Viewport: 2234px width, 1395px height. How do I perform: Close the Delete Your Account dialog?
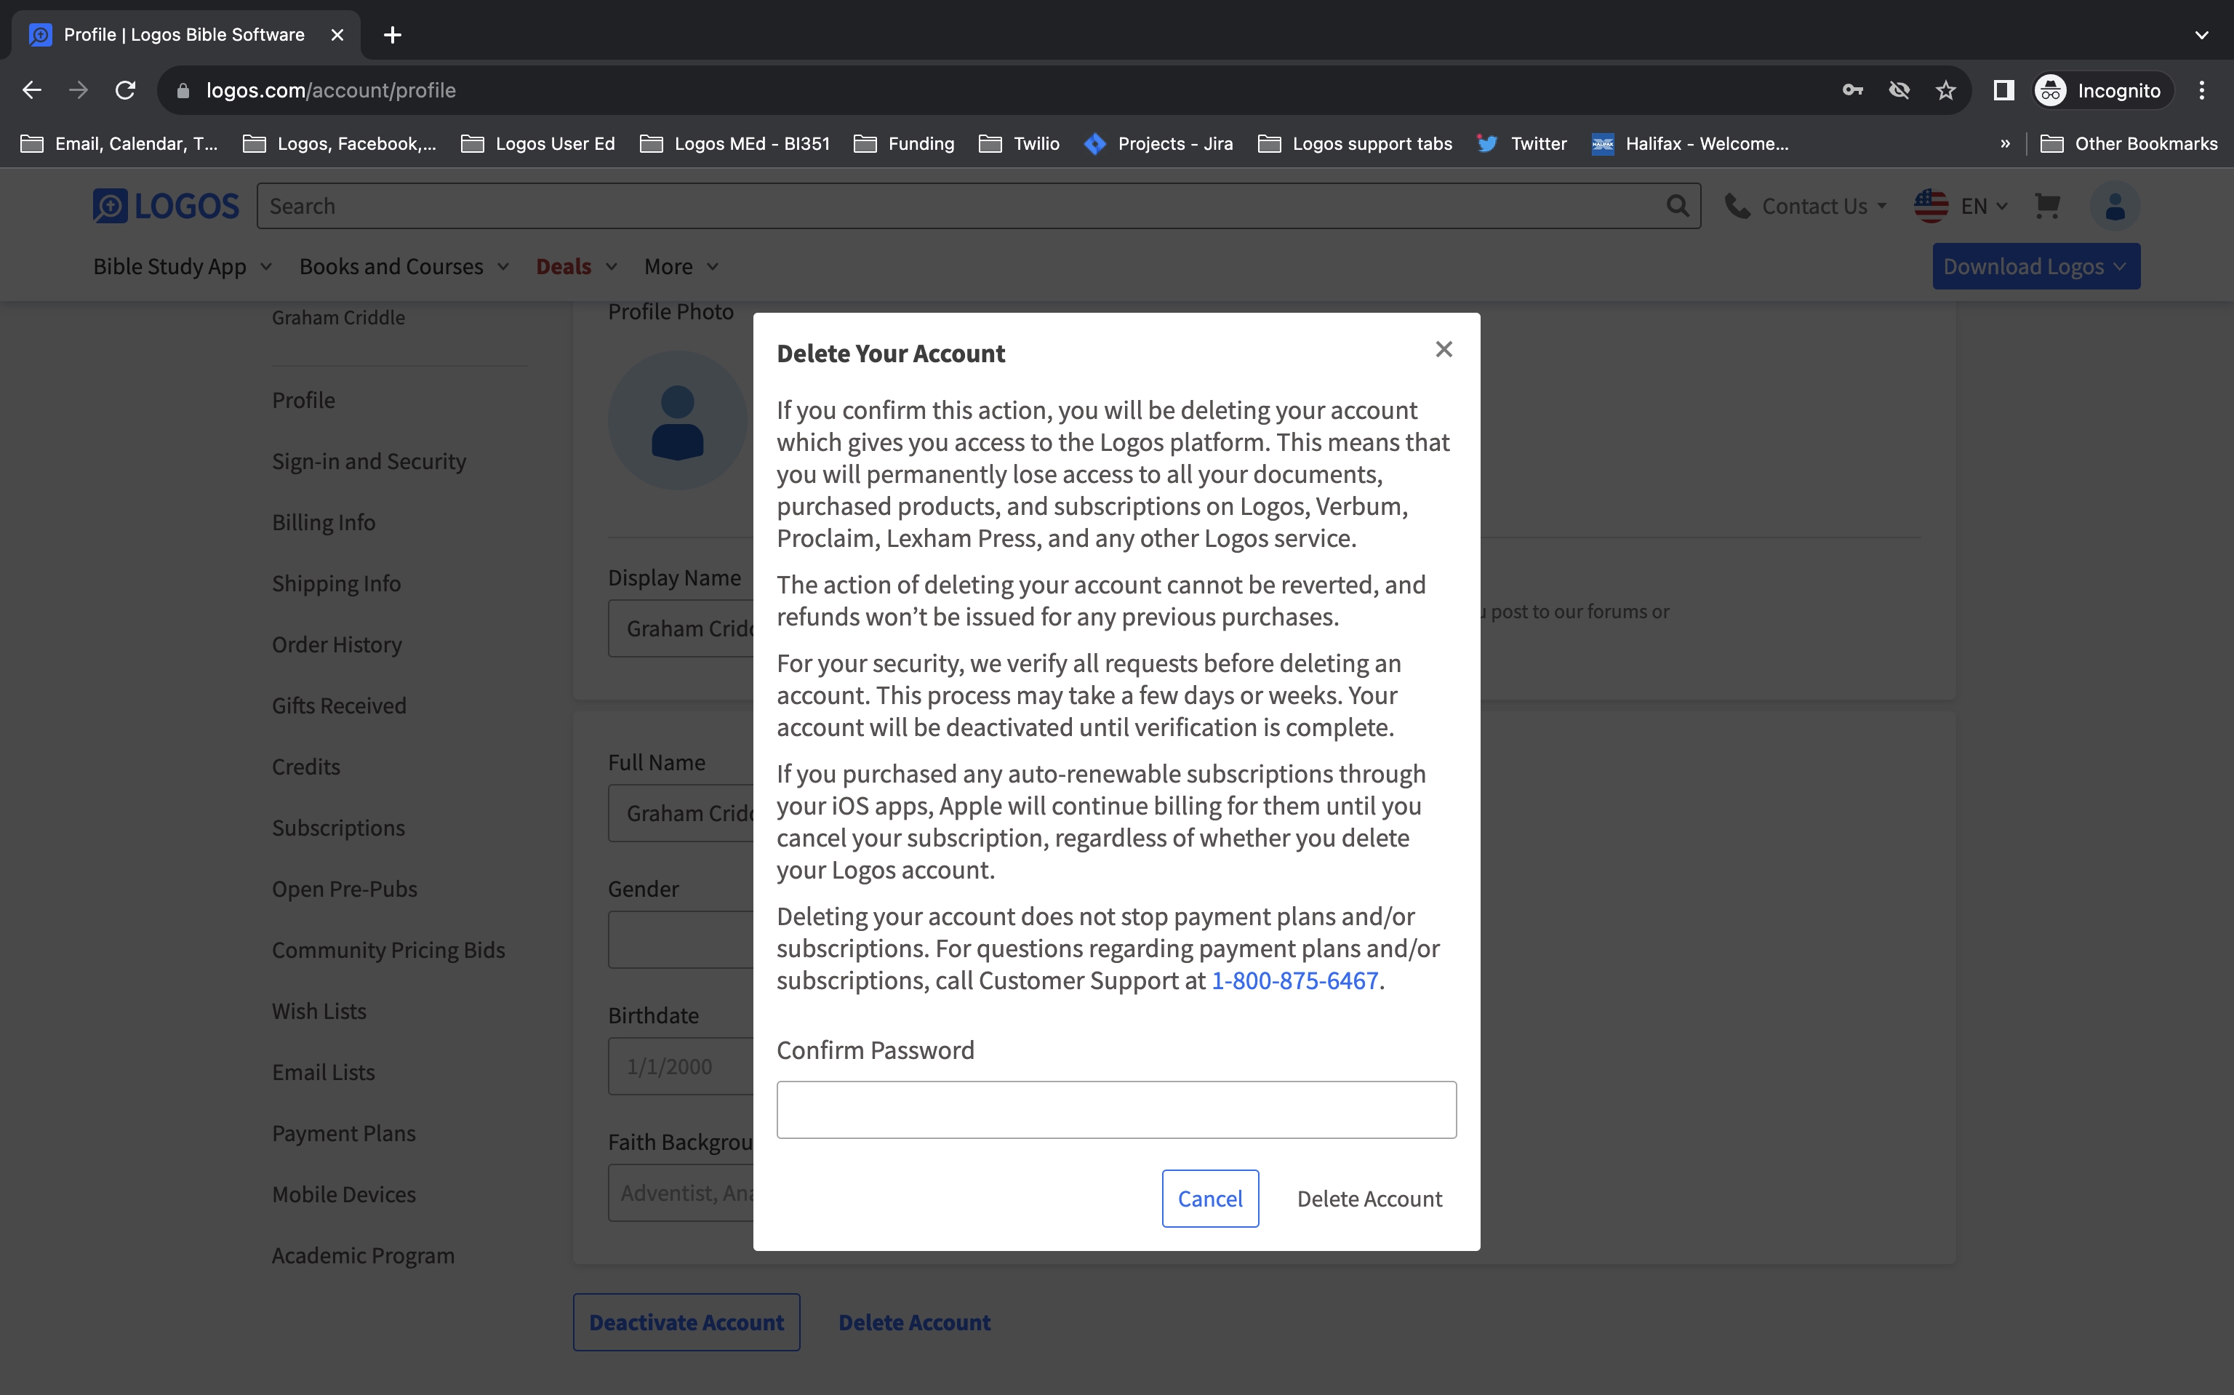[1444, 349]
